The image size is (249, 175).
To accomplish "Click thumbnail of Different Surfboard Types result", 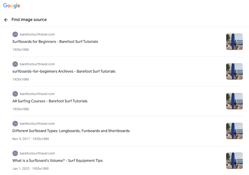I will coord(234,131).
